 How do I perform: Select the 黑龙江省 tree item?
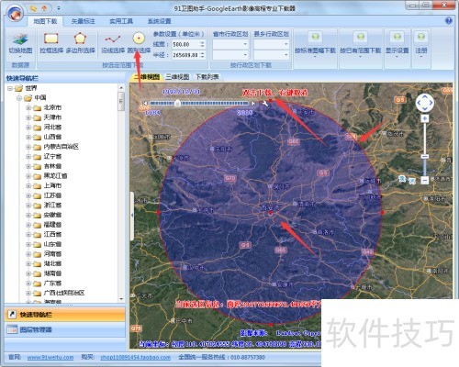[55, 176]
